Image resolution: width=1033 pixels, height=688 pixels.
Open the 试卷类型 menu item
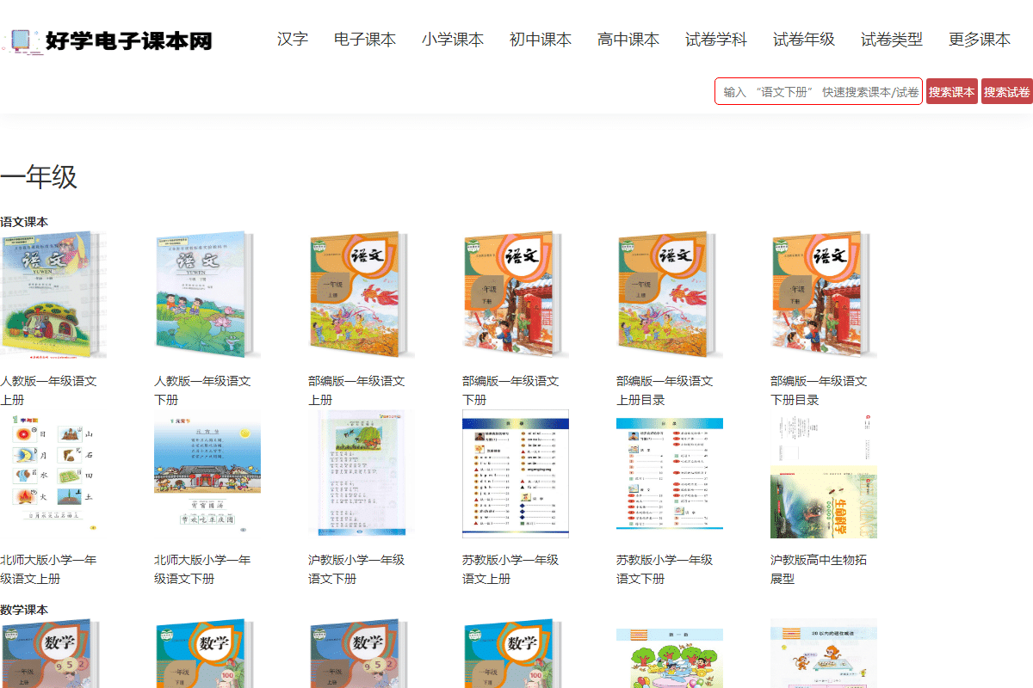coord(892,40)
